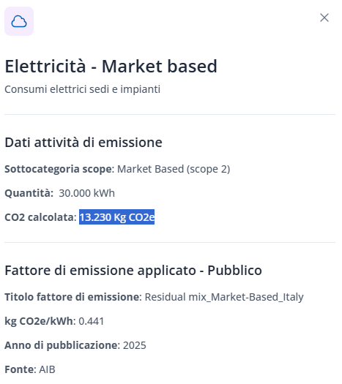Click the 2025 publication year value
Image resolution: width=342 pixels, height=384 pixels.
point(134,345)
